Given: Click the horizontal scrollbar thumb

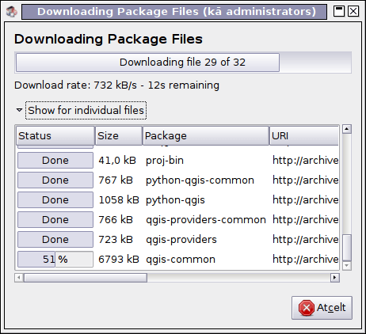Looking at the screenshot, I should 86,278.
